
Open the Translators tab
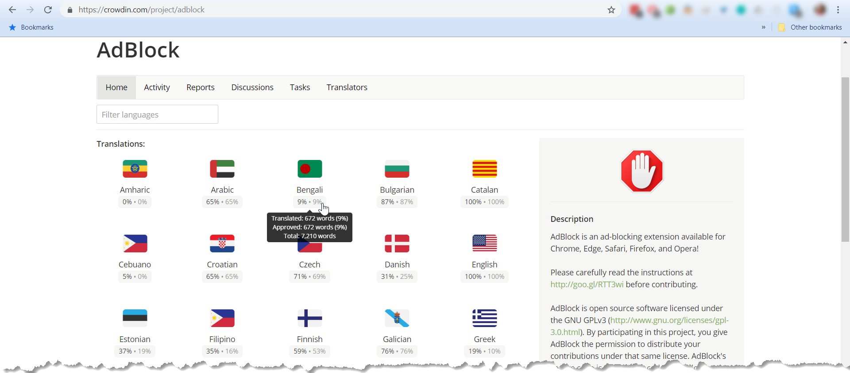pyautogui.click(x=347, y=88)
